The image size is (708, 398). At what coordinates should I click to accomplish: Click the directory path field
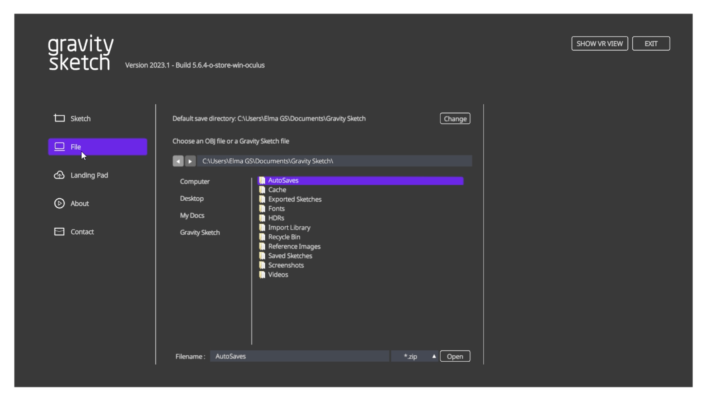click(334, 161)
